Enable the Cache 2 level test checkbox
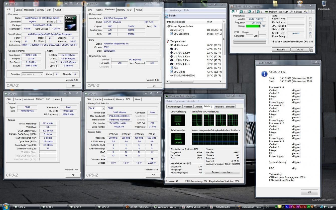 point(310,22)
